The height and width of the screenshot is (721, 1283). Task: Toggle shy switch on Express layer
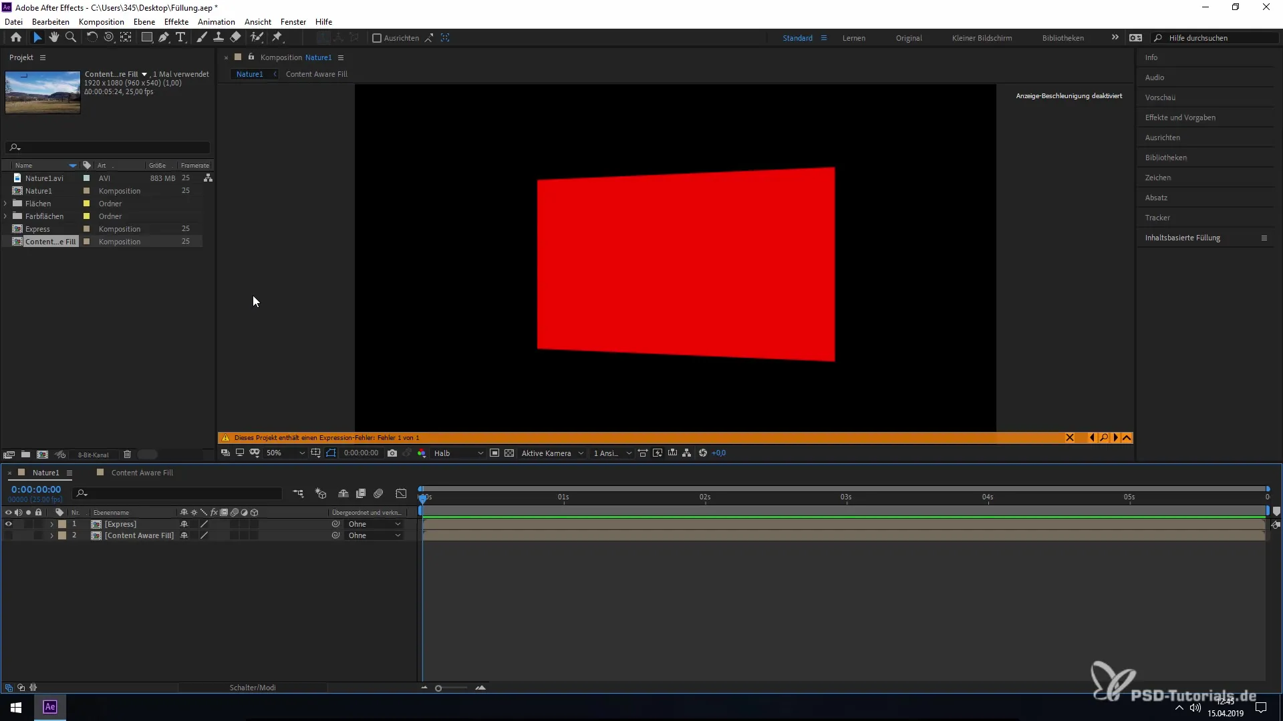(184, 525)
